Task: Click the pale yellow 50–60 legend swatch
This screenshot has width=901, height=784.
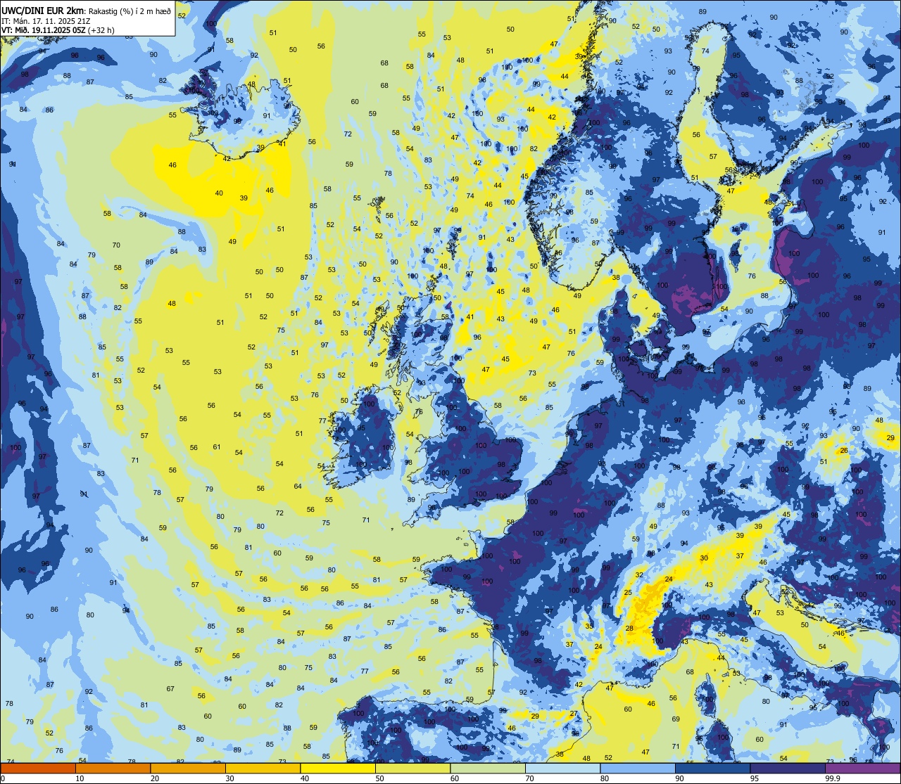Action: [412, 769]
